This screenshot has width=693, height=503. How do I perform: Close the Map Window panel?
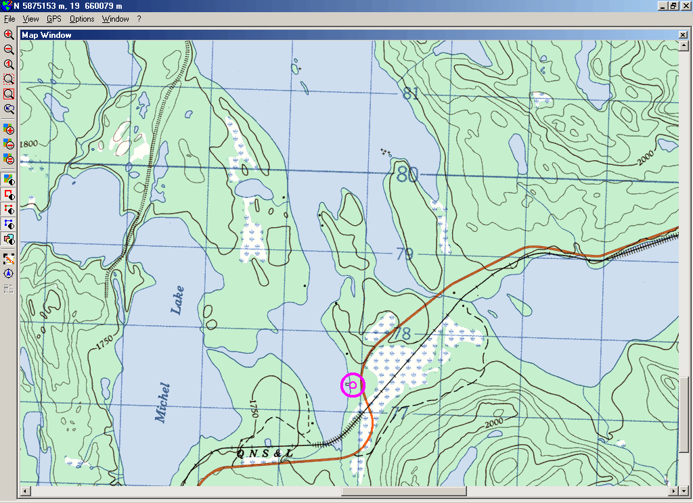[683, 35]
